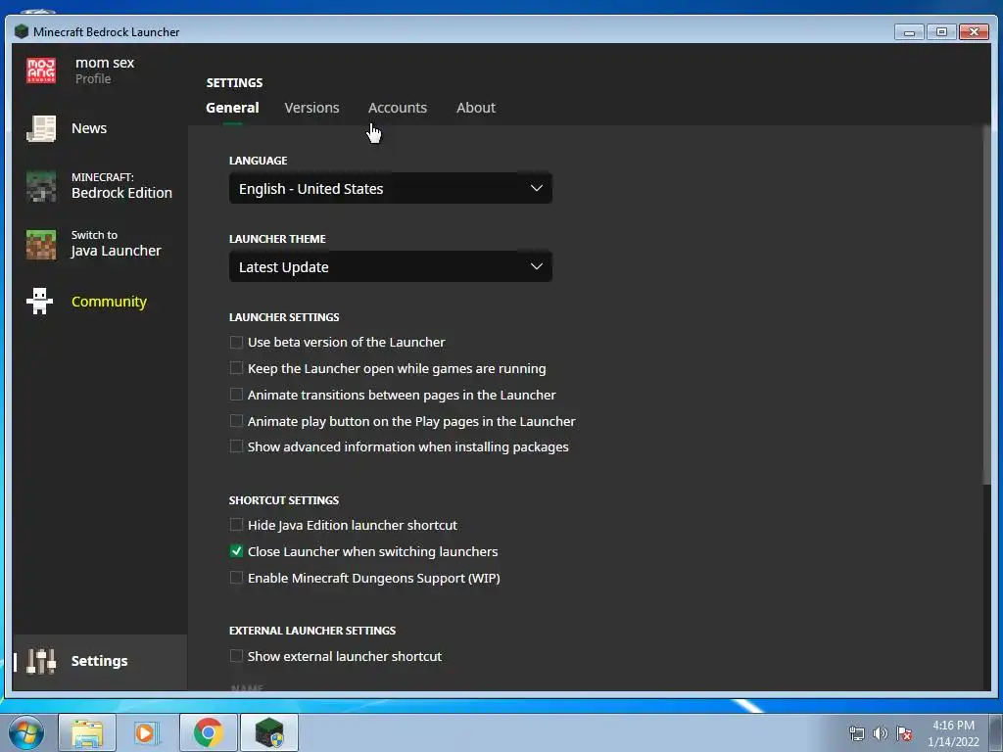Switch to the Versions tab
1003x752 pixels.
pos(311,108)
